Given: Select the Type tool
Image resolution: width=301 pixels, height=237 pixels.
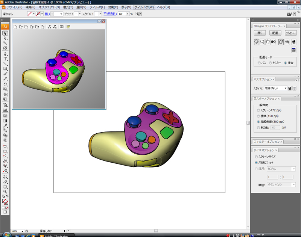Looking at the screenshot, I should pyautogui.click(x=5, y=59).
